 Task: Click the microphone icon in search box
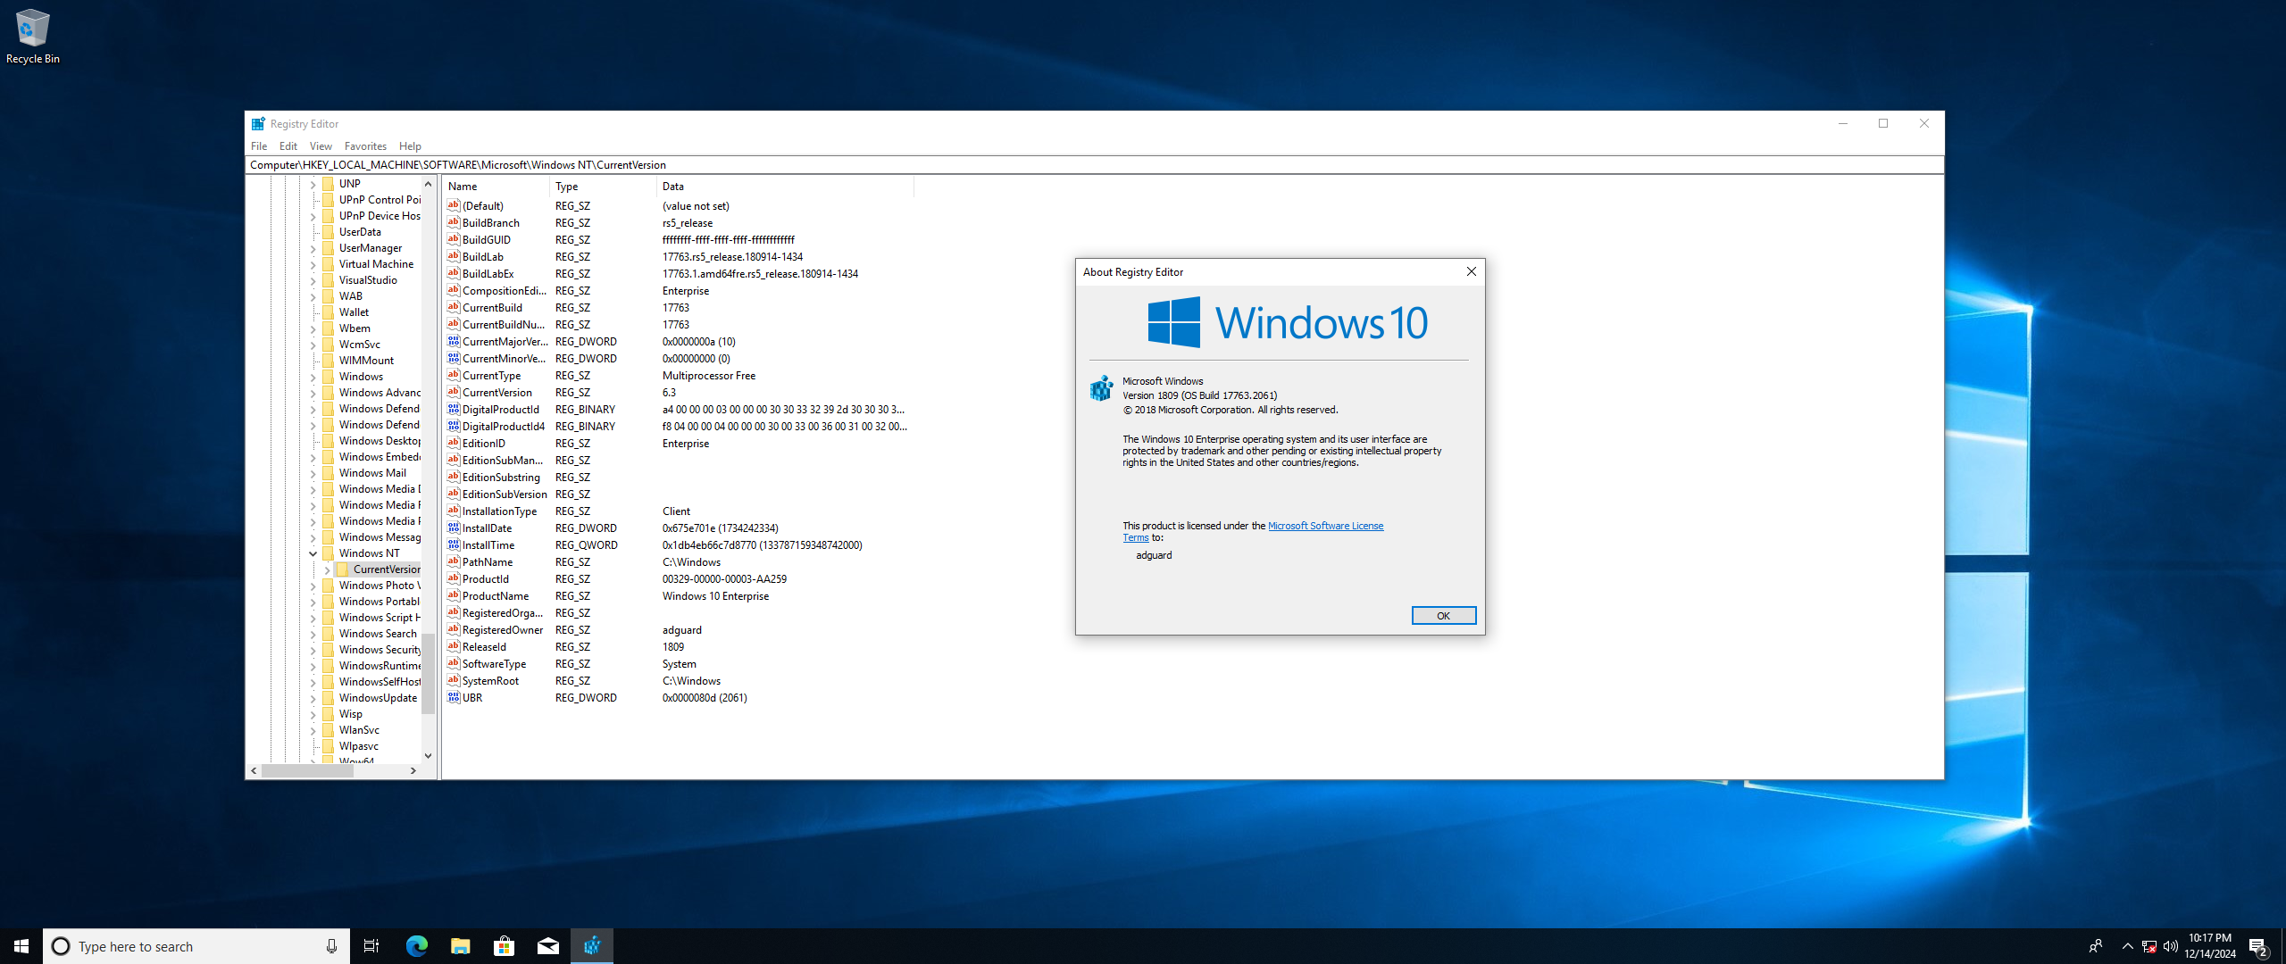(x=331, y=946)
